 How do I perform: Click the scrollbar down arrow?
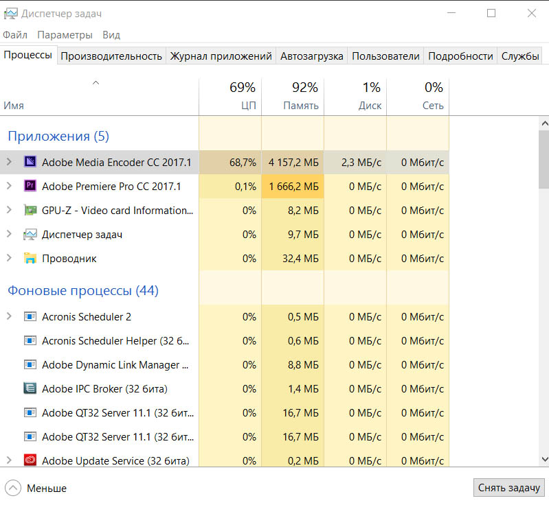[544, 459]
